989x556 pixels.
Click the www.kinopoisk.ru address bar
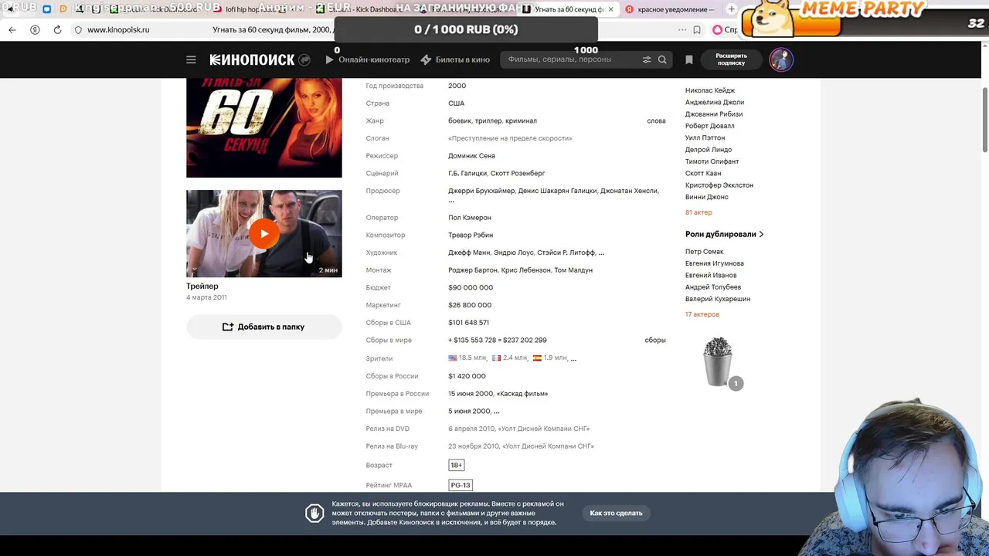(118, 29)
